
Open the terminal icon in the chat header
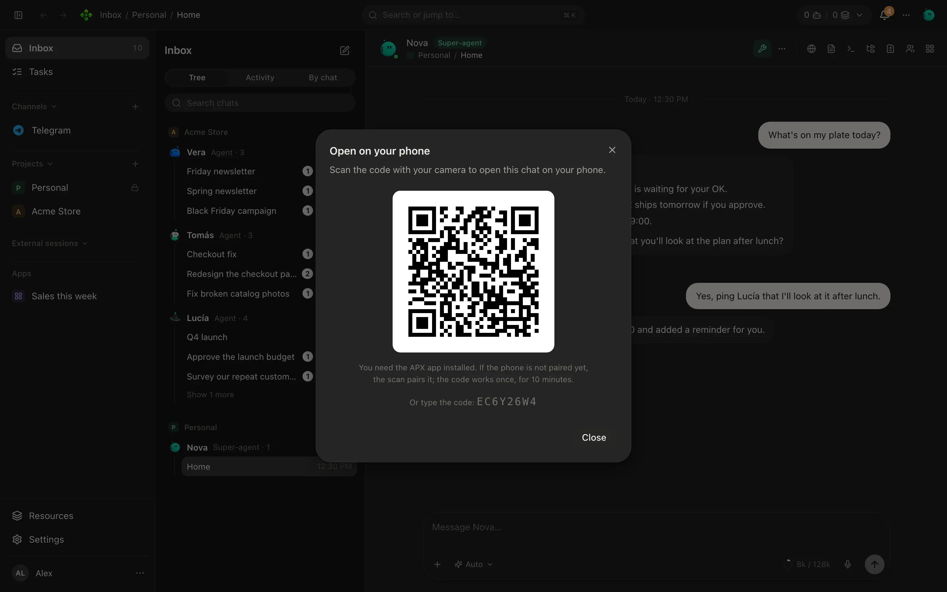point(851,49)
